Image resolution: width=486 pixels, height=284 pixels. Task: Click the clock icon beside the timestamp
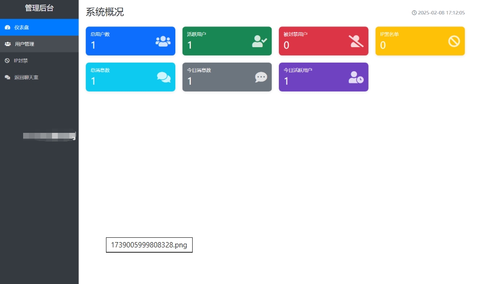[x=414, y=13]
